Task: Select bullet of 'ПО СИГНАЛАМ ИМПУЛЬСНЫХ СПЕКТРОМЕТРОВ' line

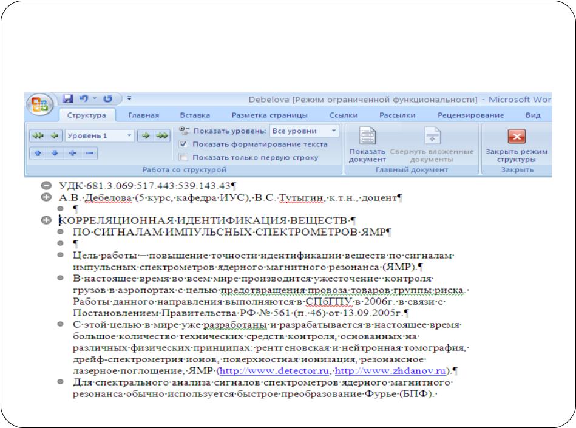Action: coord(61,232)
